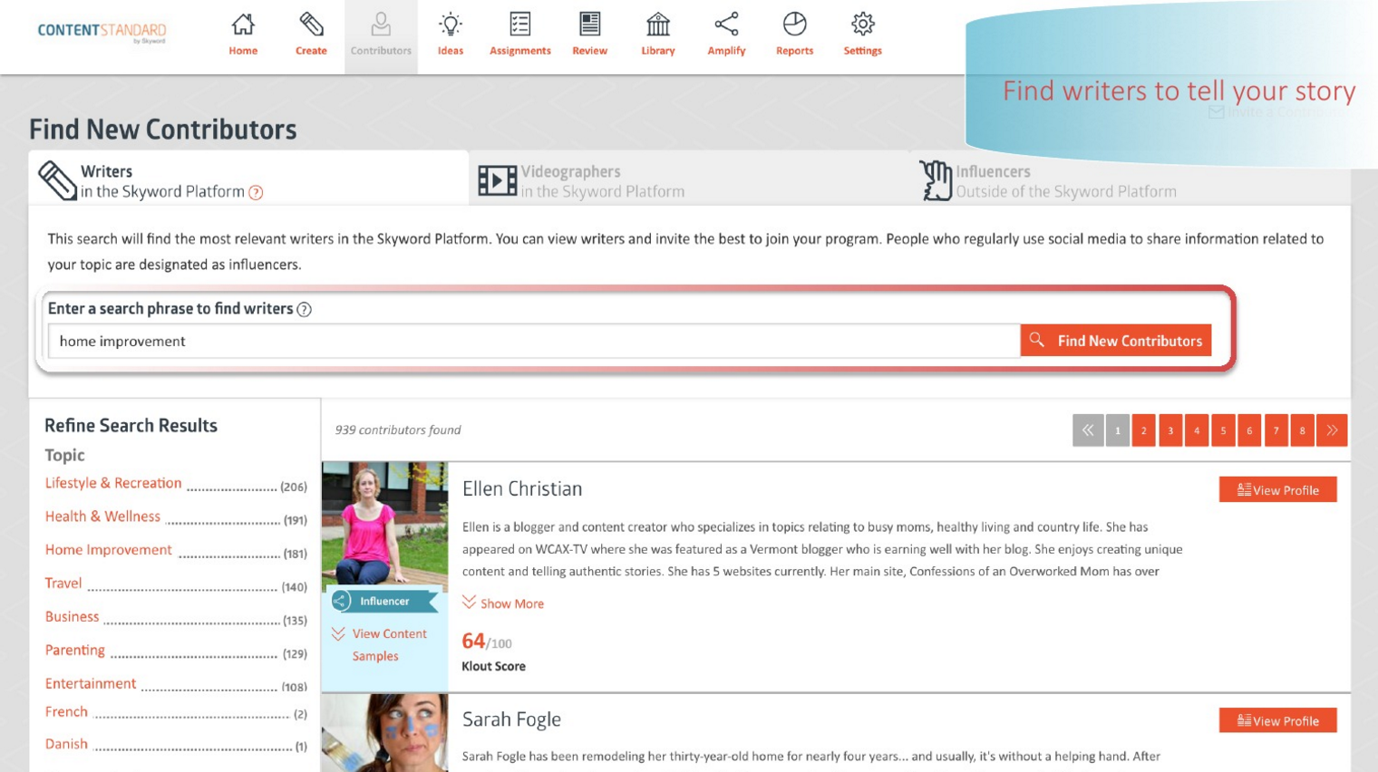Go to results page 8
The height and width of the screenshot is (772, 1378).
(1302, 430)
